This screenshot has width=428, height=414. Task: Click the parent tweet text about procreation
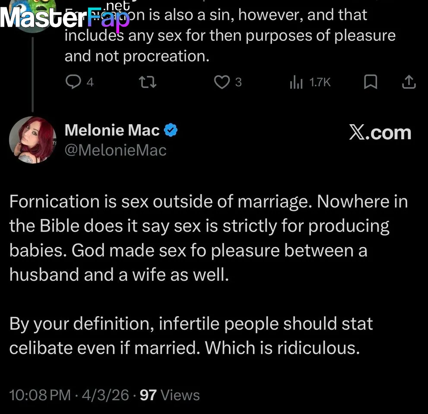[229, 35]
